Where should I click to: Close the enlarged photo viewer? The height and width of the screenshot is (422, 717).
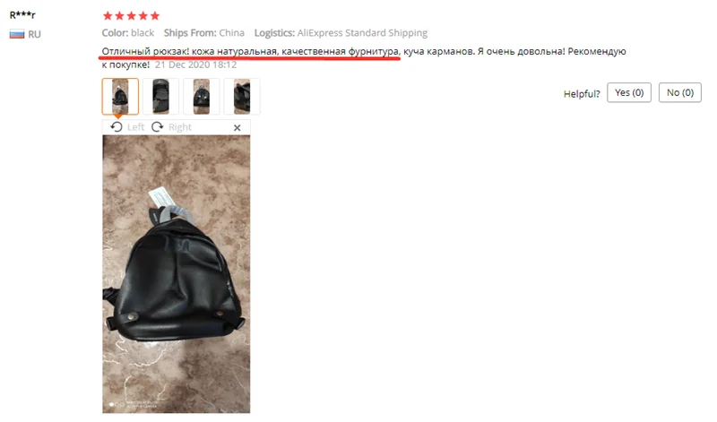point(237,127)
